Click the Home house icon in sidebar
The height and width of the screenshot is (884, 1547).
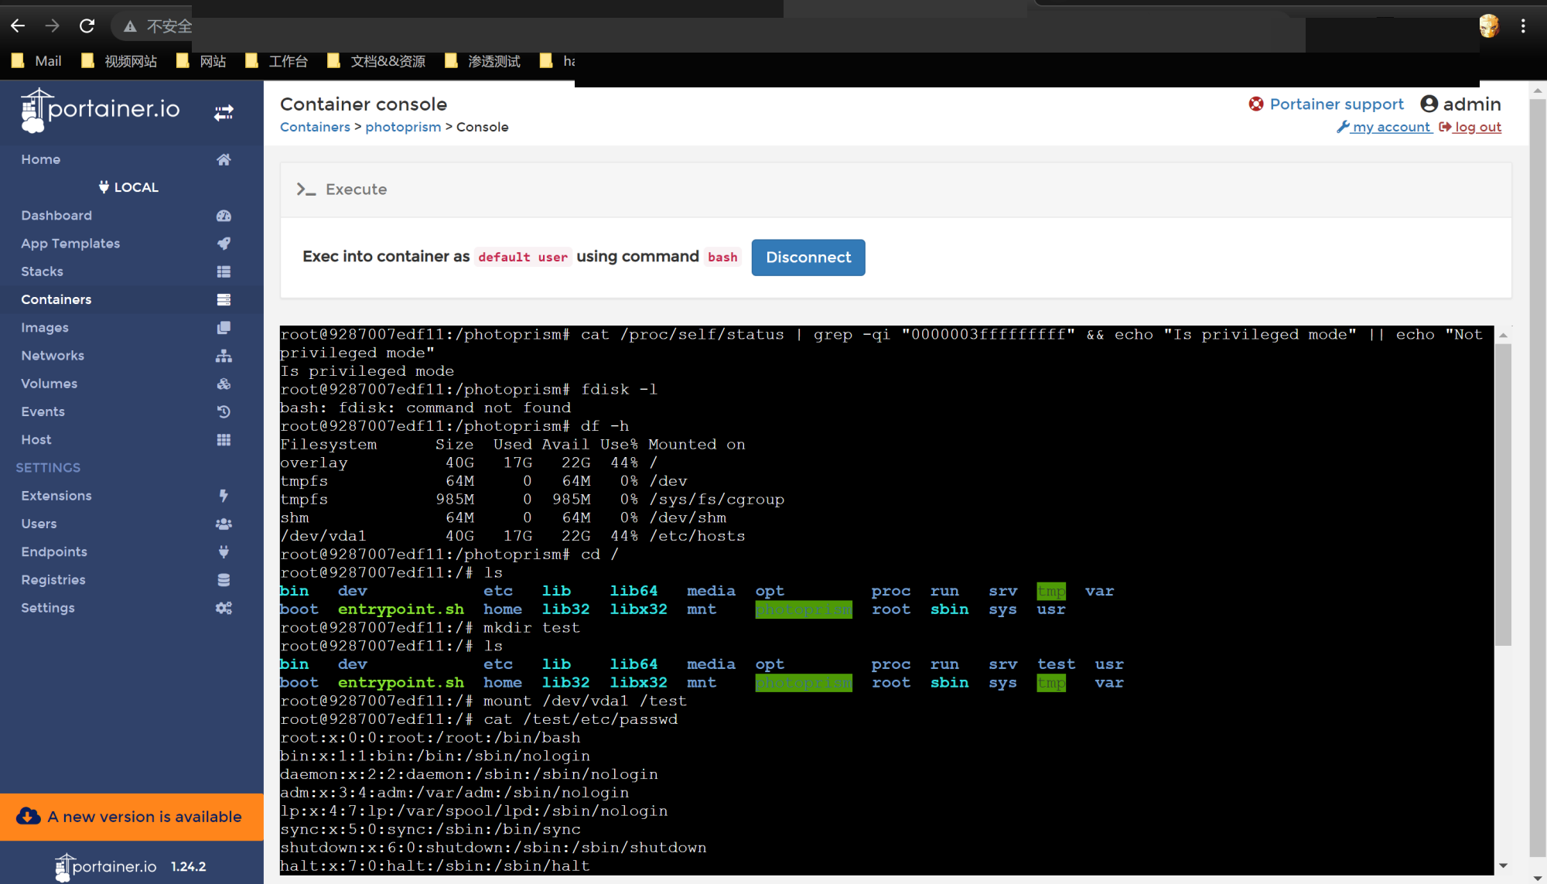pos(224,159)
